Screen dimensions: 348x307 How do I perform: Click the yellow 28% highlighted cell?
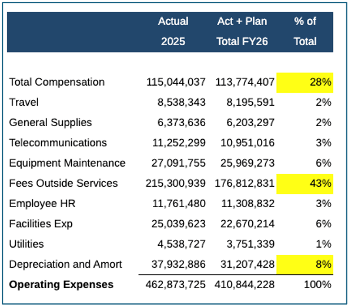click(x=304, y=82)
